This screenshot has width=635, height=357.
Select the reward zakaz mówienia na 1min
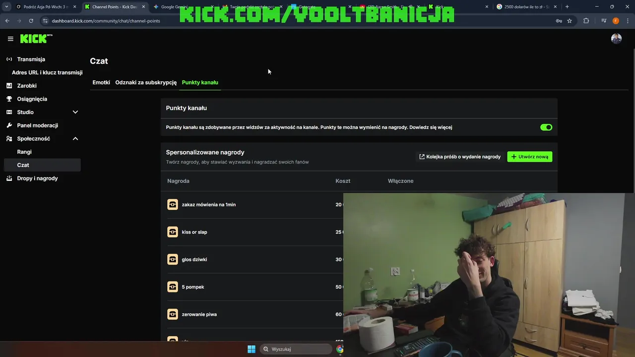point(209,205)
